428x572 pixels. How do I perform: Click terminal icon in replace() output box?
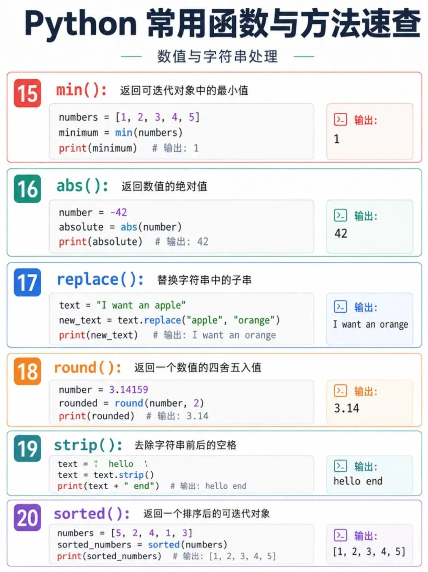click(x=340, y=307)
